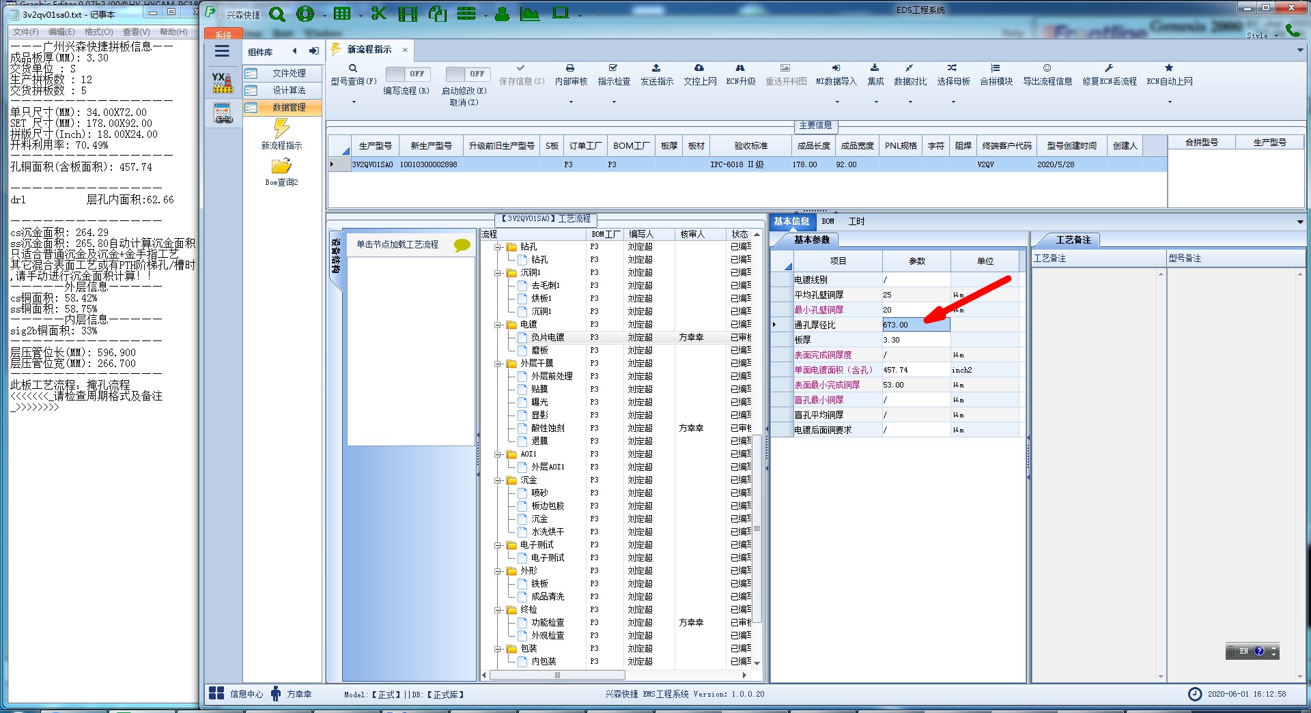
Task: Open dropdown arrow under 指示检查
Action: click(x=614, y=102)
